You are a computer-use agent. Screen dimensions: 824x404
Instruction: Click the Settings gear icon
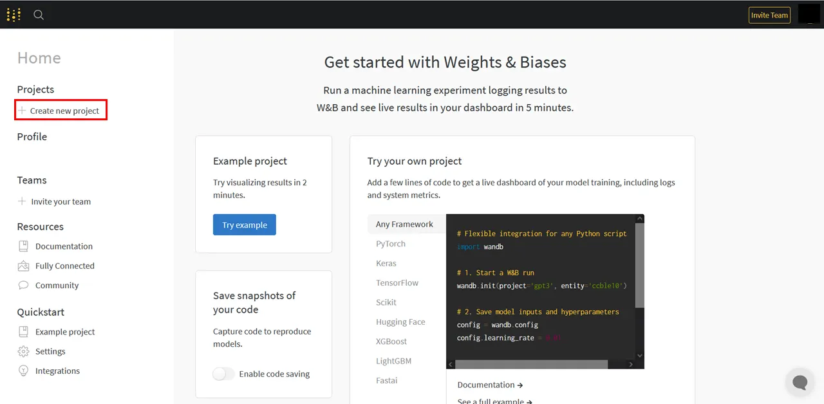(x=24, y=351)
